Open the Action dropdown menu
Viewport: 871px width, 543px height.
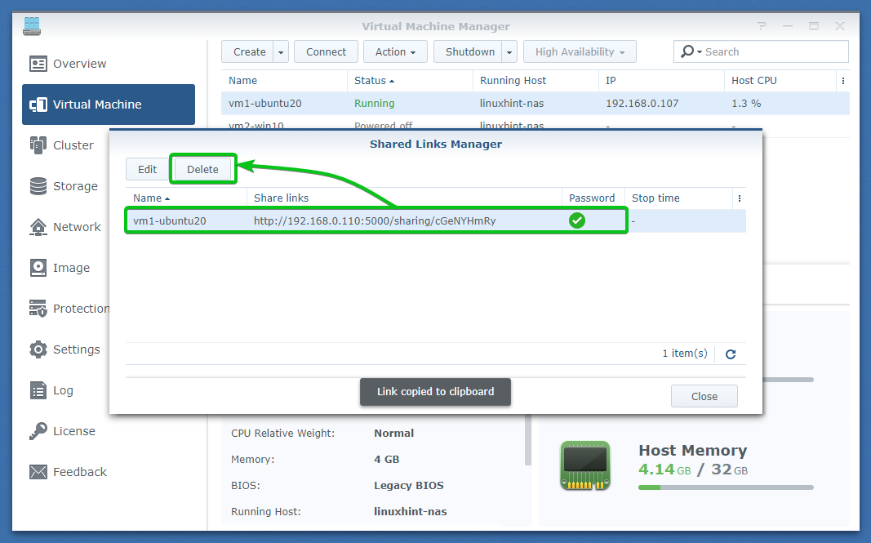click(x=395, y=52)
